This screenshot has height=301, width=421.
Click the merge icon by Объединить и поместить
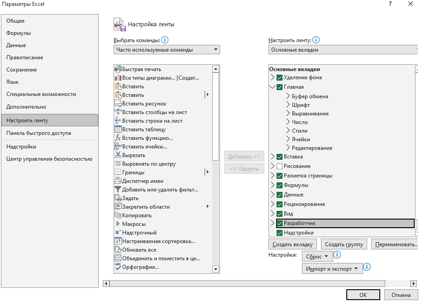[118, 258]
